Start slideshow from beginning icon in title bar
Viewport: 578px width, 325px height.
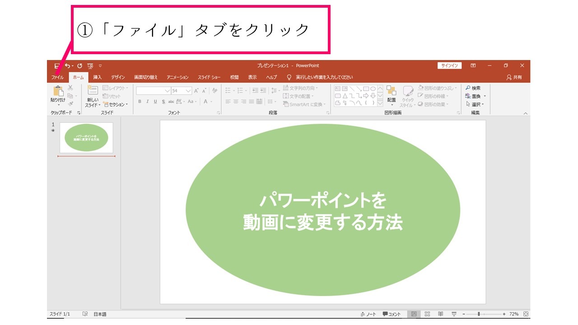(x=90, y=66)
